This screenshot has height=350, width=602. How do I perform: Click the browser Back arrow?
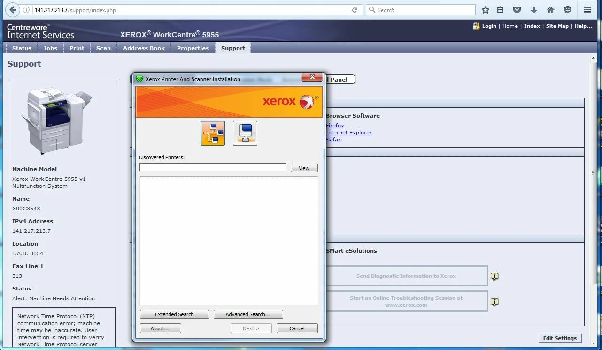tap(13, 10)
